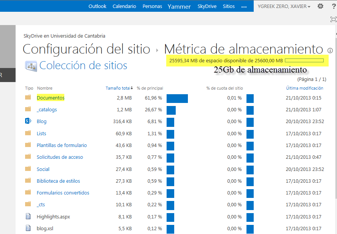337x234 pixels.
Task: Go to Outlook
Action: [97, 6]
